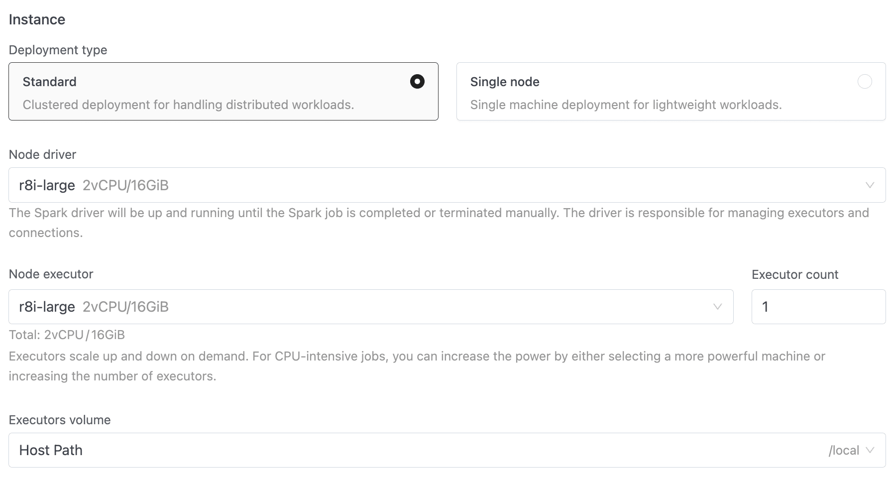This screenshot has width=892, height=483.
Task: Click the Node driver field label
Action: click(42, 154)
